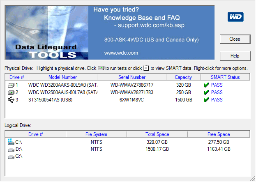Click the Total Space column header
Screen dimensions: 256x182
(157, 134)
